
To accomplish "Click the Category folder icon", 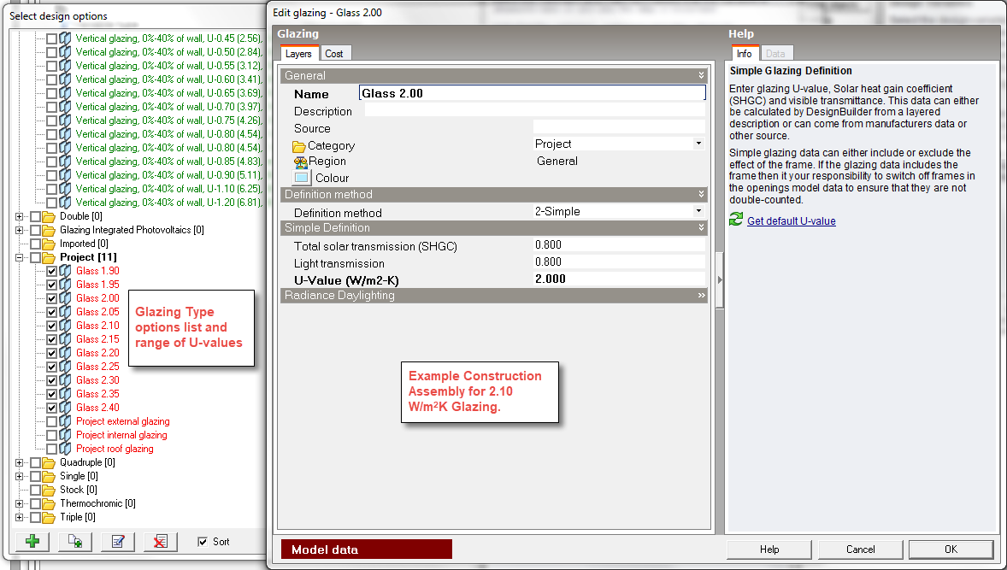I will click(x=299, y=146).
